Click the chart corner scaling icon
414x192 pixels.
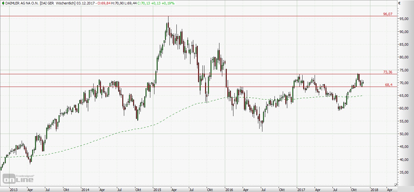point(396,184)
